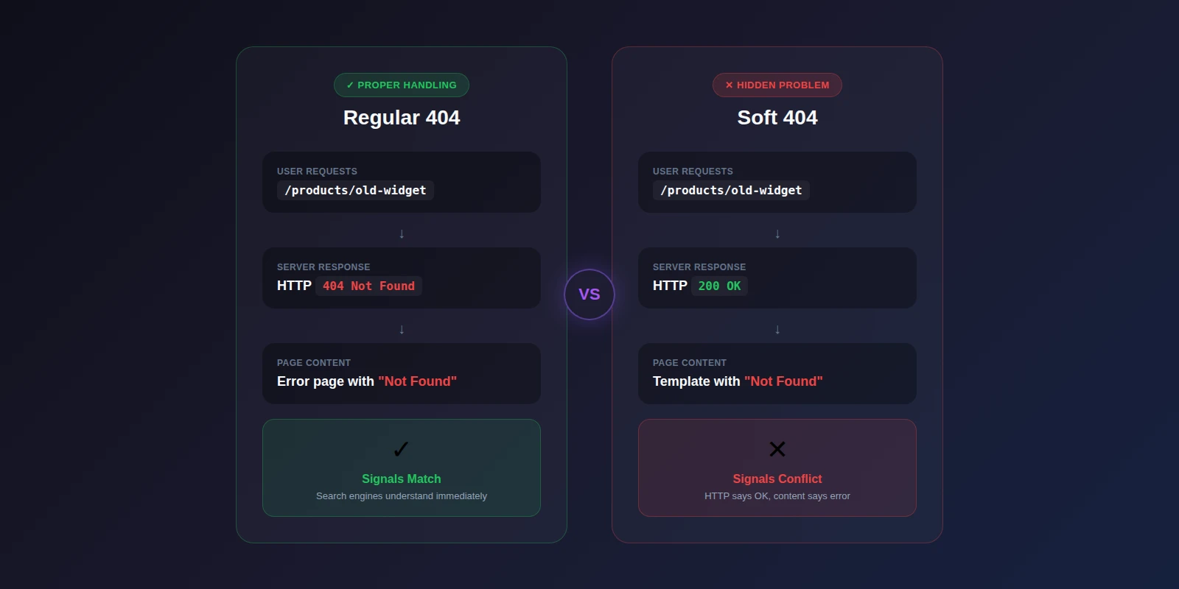Click the red 404 Not Found status code

[x=368, y=286]
